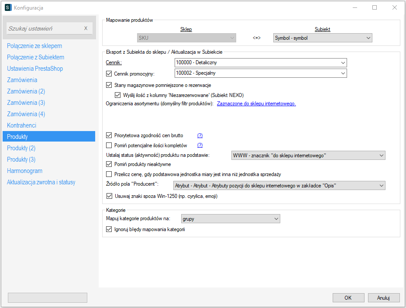Select Aktualizacja zwrotna i statusy
This screenshot has width=406, height=308.
(41, 182)
